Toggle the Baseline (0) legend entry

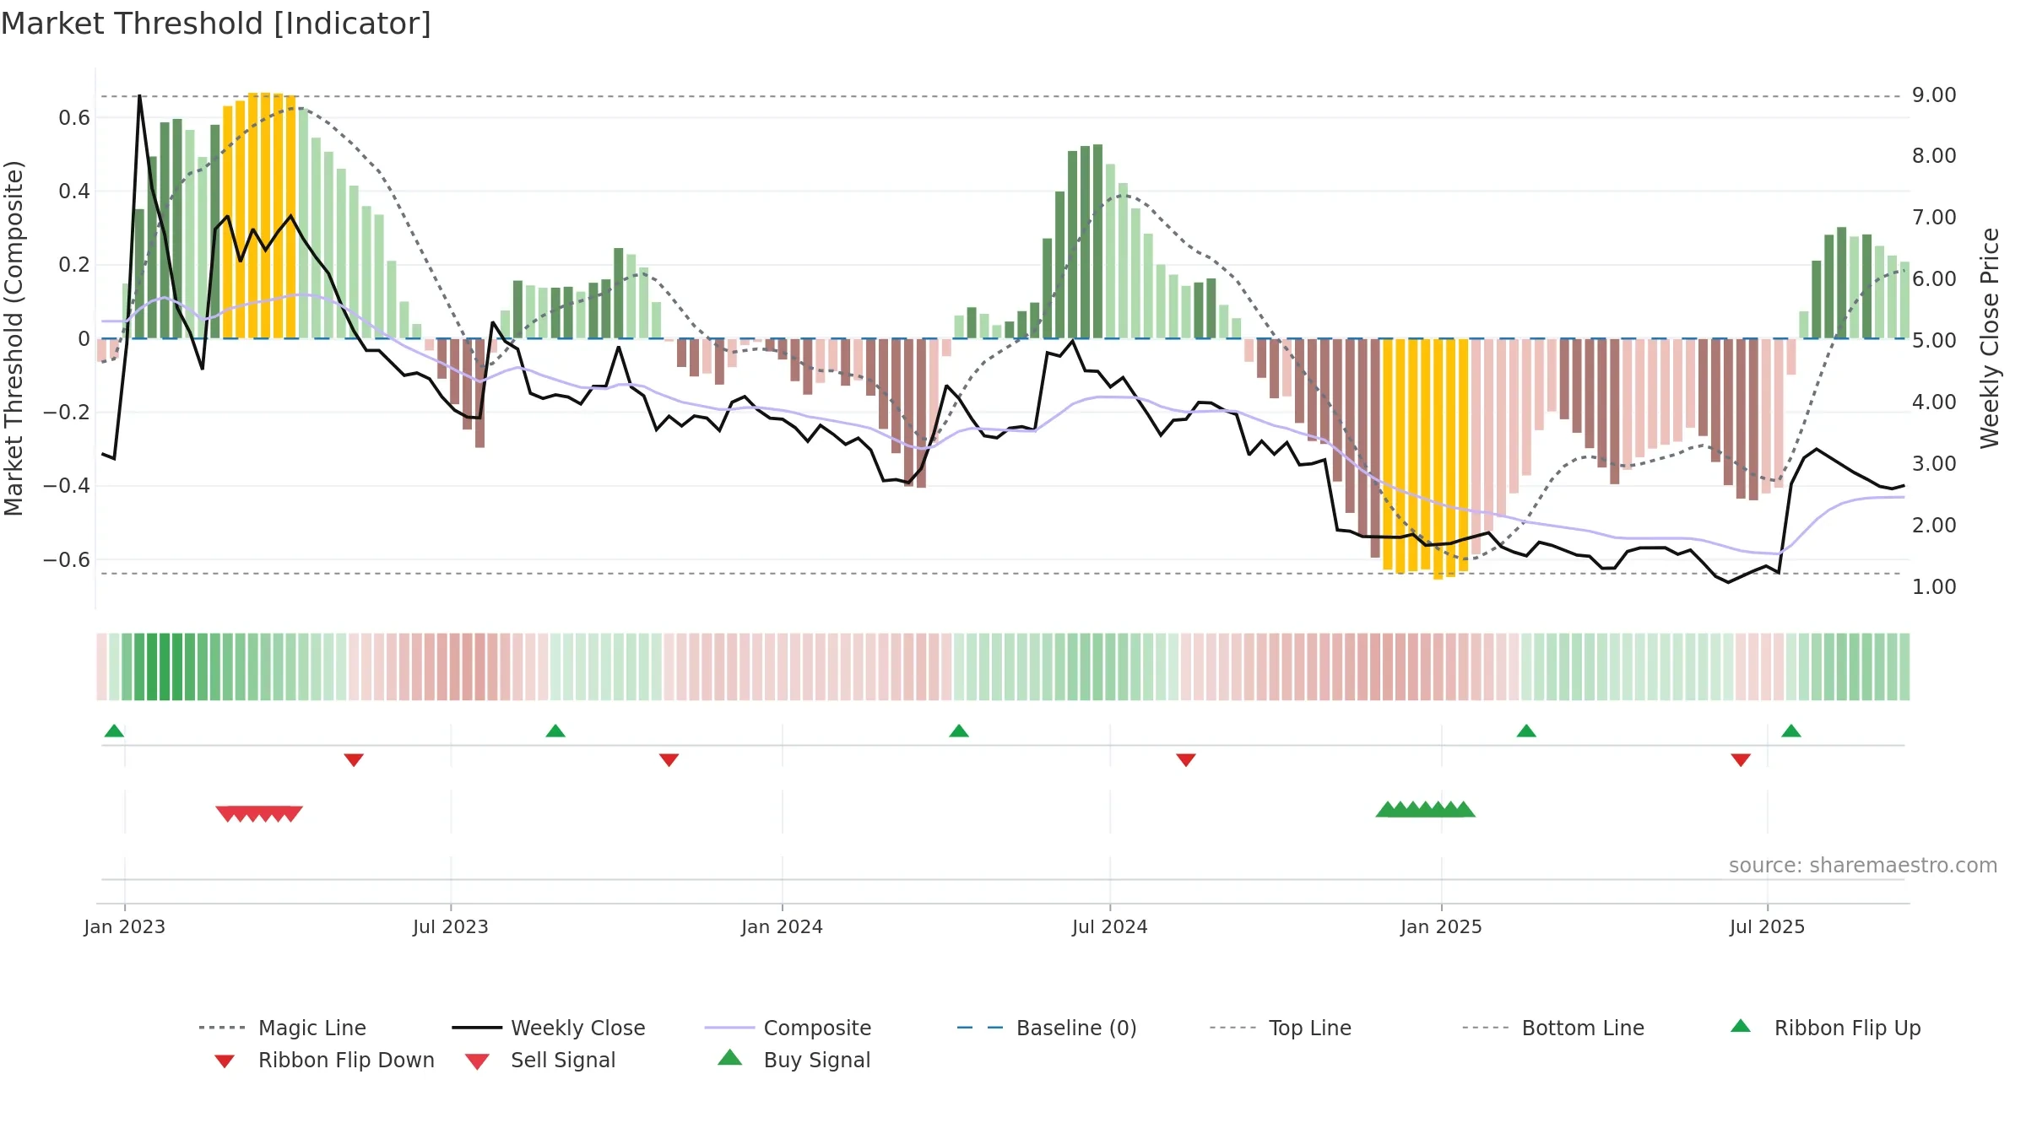pyautogui.click(x=1047, y=1028)
